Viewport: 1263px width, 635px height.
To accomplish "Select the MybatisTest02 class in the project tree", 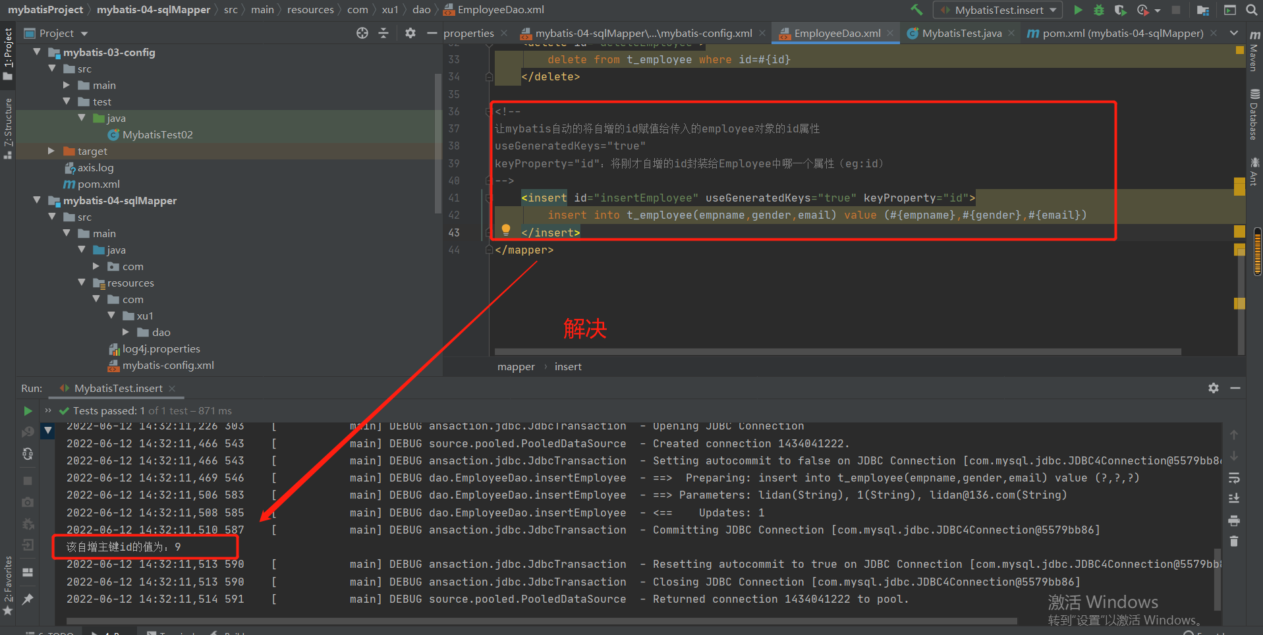I will coord(150,134).
